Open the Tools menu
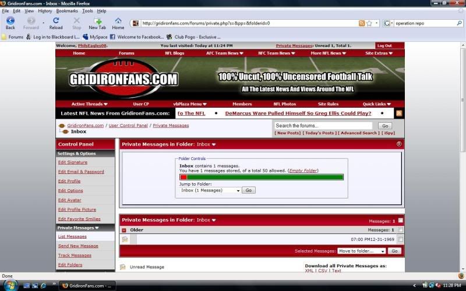Image resolution: width=466 pixels, height=291 pixels. point(87,11)
